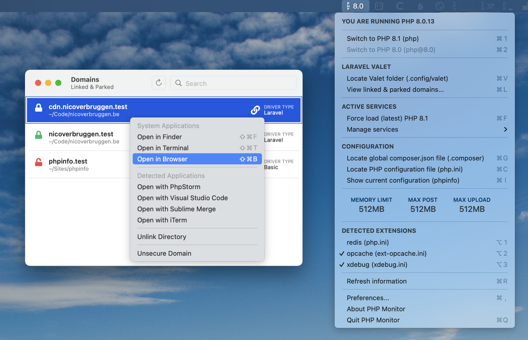
Task: Click the chain link icon on cdn.nicoverbruggen.test row
Action: tap(255, 110)
